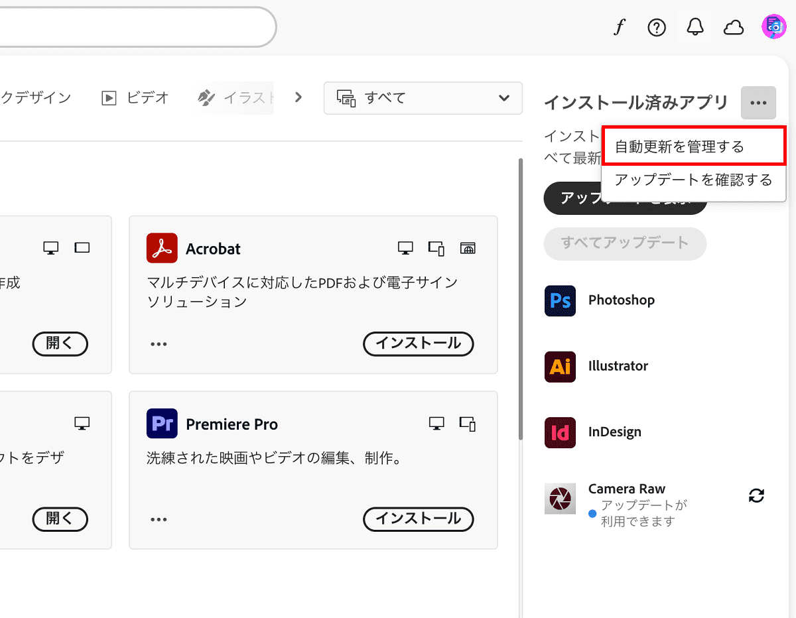The height and width of the screenshot is (618, 796).
Task: Click 開く button on lower left card
Action: pos(60,519)
